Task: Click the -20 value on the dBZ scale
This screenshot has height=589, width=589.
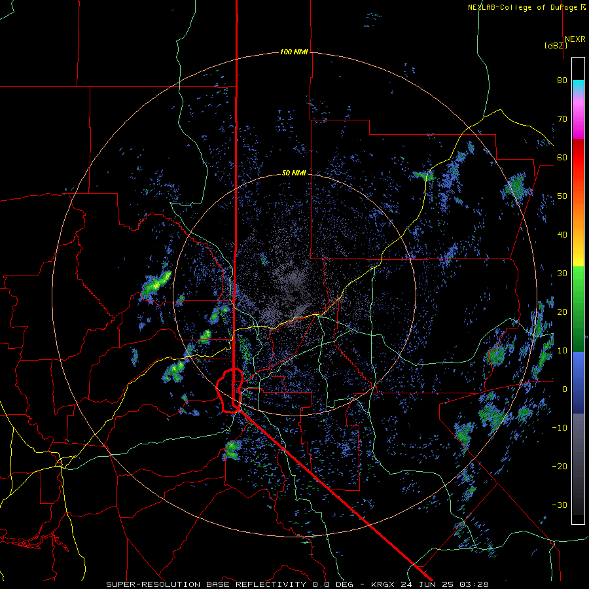Action: click(560, 466)
